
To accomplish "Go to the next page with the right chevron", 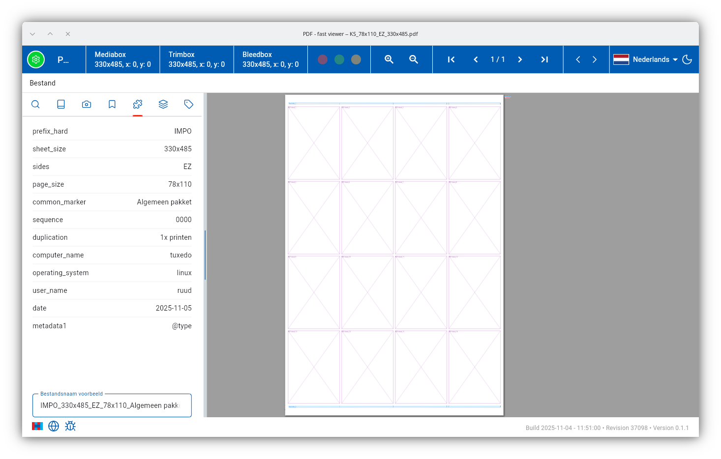I will click(520, 59).
